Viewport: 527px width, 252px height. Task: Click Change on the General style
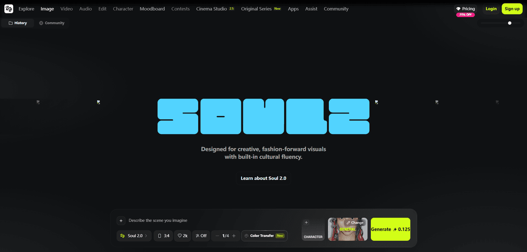355,222
